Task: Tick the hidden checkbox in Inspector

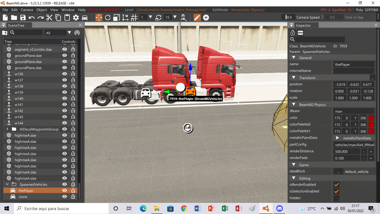Action: [336, 198]
